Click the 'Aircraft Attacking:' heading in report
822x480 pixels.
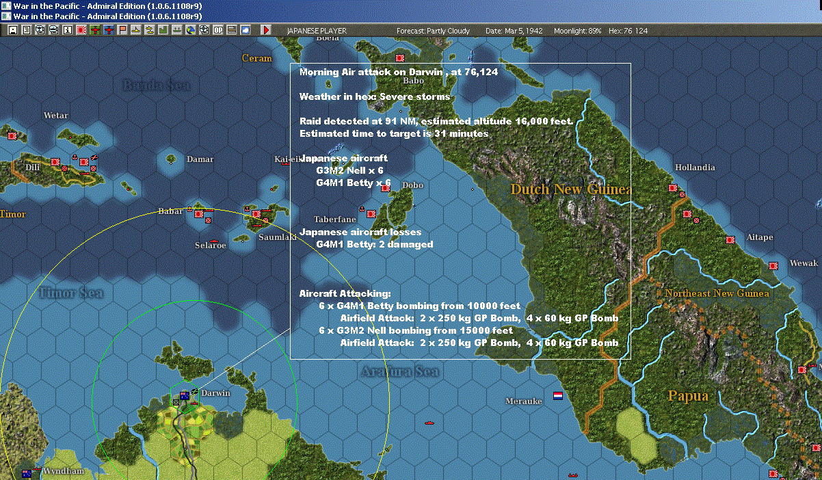coord(345,293)
